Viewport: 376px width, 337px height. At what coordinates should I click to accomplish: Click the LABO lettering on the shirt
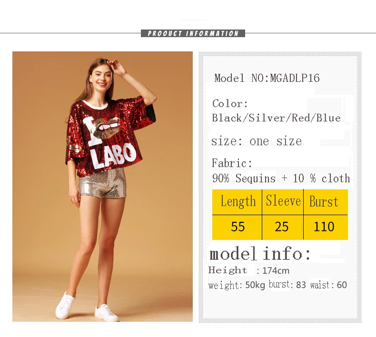click(x=113, y=156)
